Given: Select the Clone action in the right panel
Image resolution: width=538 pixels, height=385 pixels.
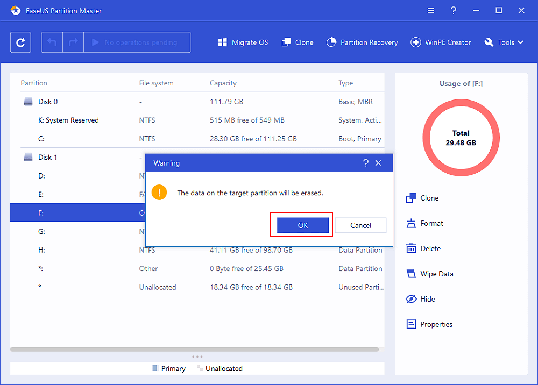Looking at the screenshot, I should click(x=422, y=198).
